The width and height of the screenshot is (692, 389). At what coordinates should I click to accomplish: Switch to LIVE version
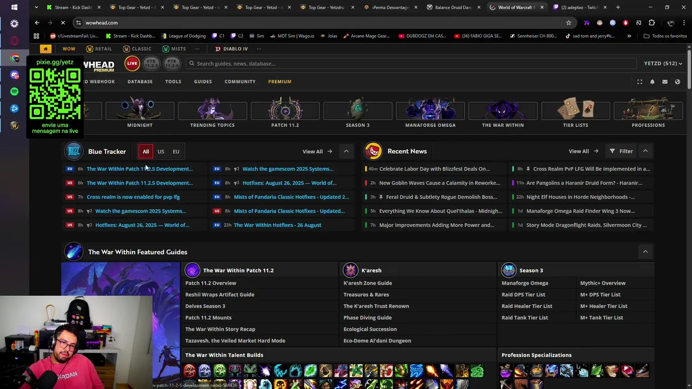coord(132,63)
